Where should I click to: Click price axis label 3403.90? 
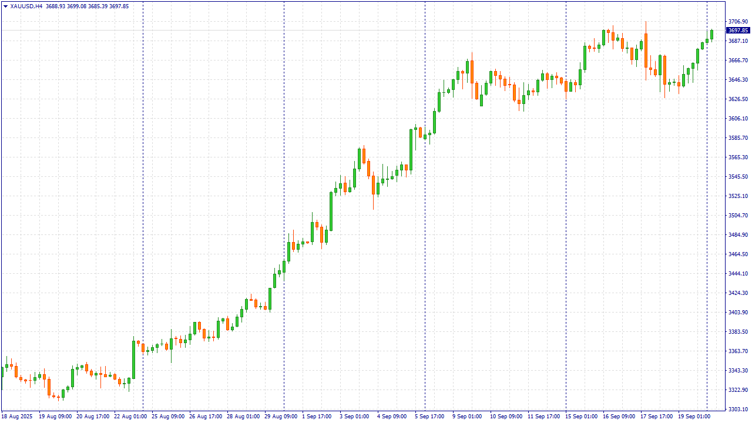point(738,313)
